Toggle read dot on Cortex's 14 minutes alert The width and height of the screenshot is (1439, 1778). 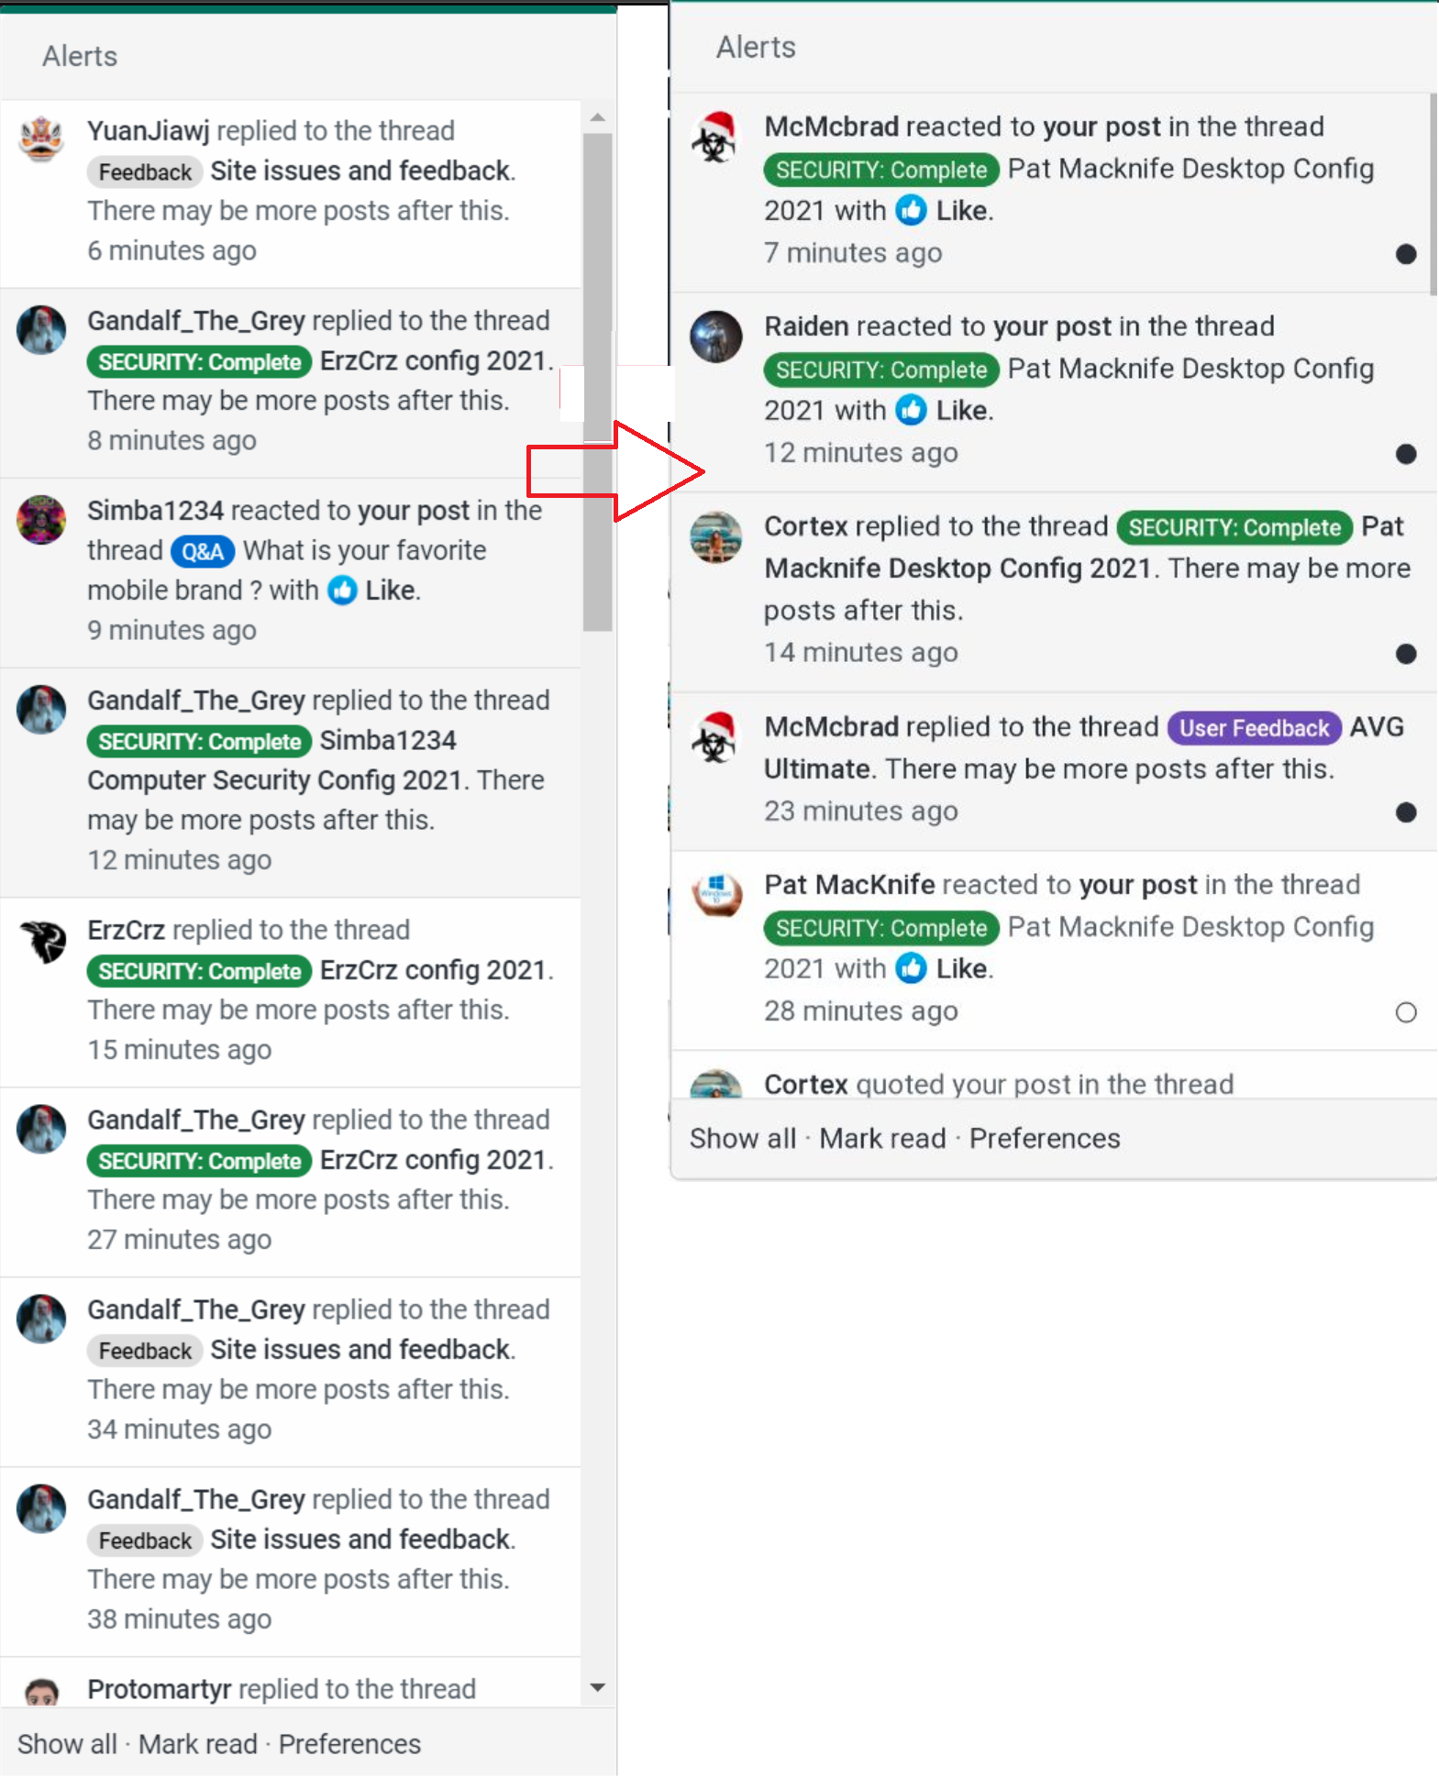(1405, 654)
